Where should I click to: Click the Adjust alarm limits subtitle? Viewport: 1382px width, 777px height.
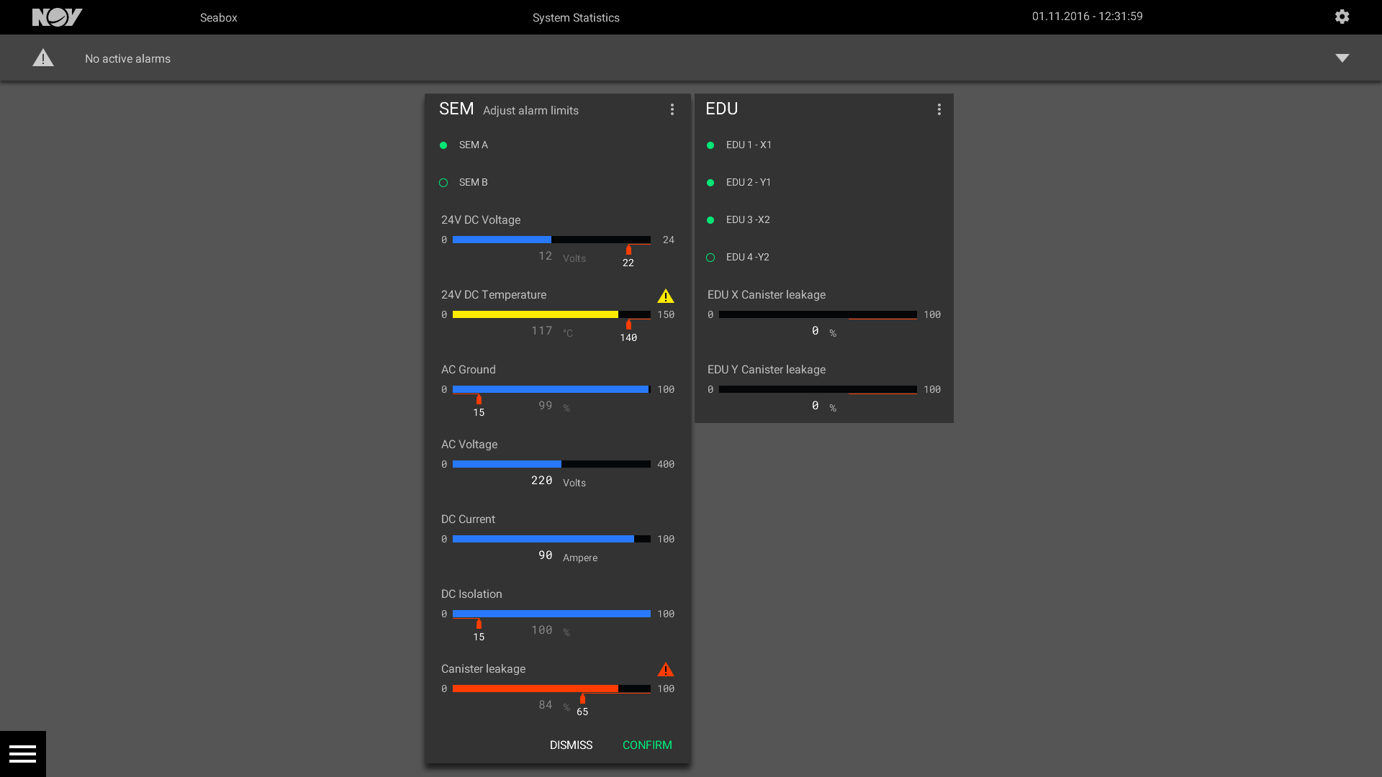530,111
